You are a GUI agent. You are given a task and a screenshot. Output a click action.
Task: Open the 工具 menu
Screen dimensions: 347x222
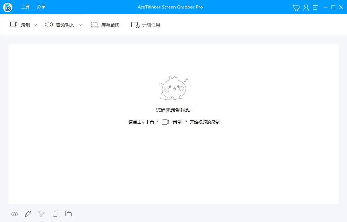click(25, 7)
